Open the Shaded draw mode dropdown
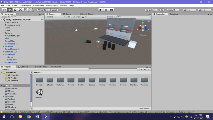Viewport: 213px width, 120px height. point(56,17)
